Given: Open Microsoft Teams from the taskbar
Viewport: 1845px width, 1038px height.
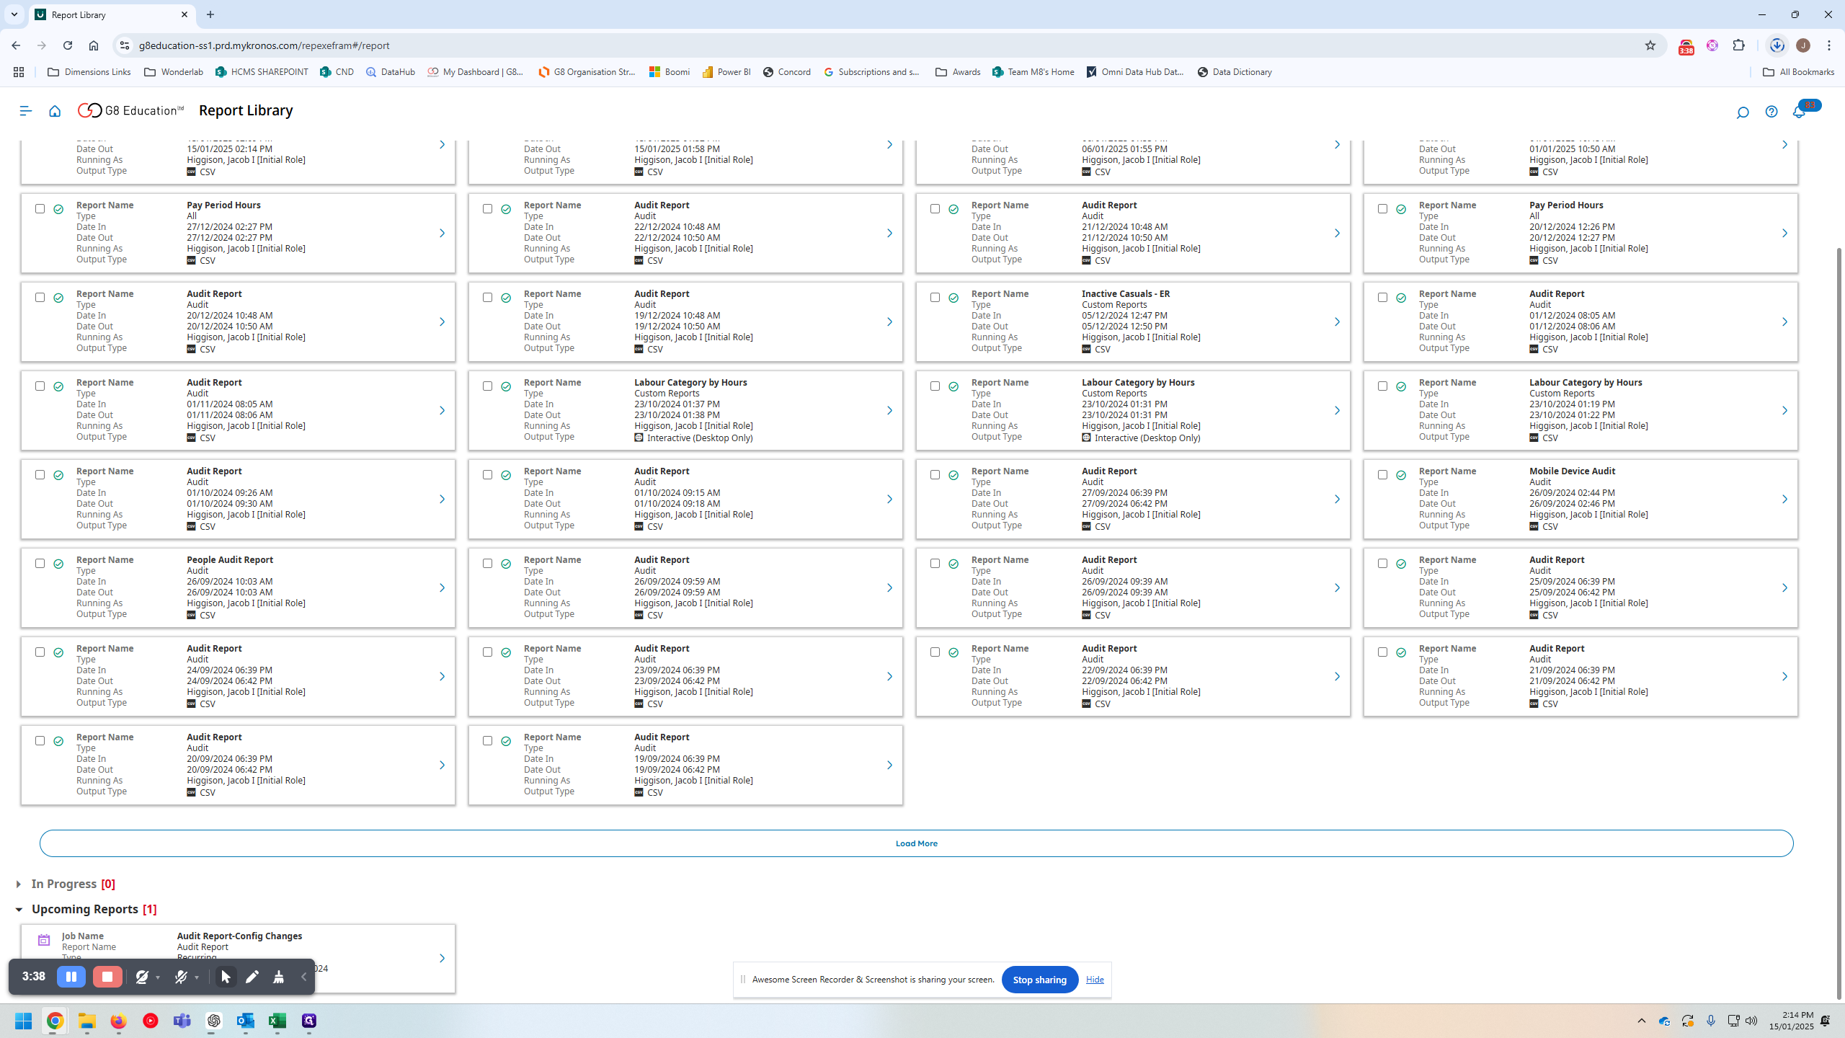Looking at the screenshot, I should click(x=182, y=1021).
